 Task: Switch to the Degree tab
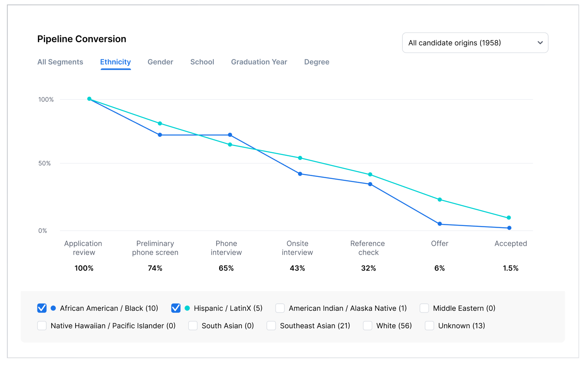pyautogui.click(x=317, y=62)
